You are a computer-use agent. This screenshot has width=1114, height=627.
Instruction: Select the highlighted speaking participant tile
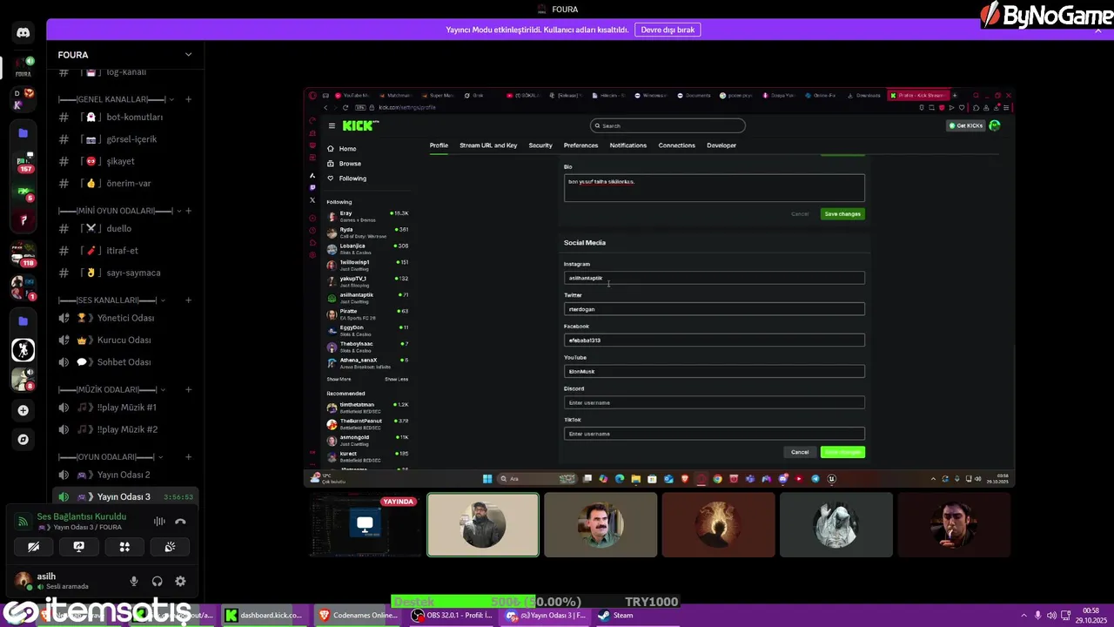pyautogui.click(x=483, y=525)
